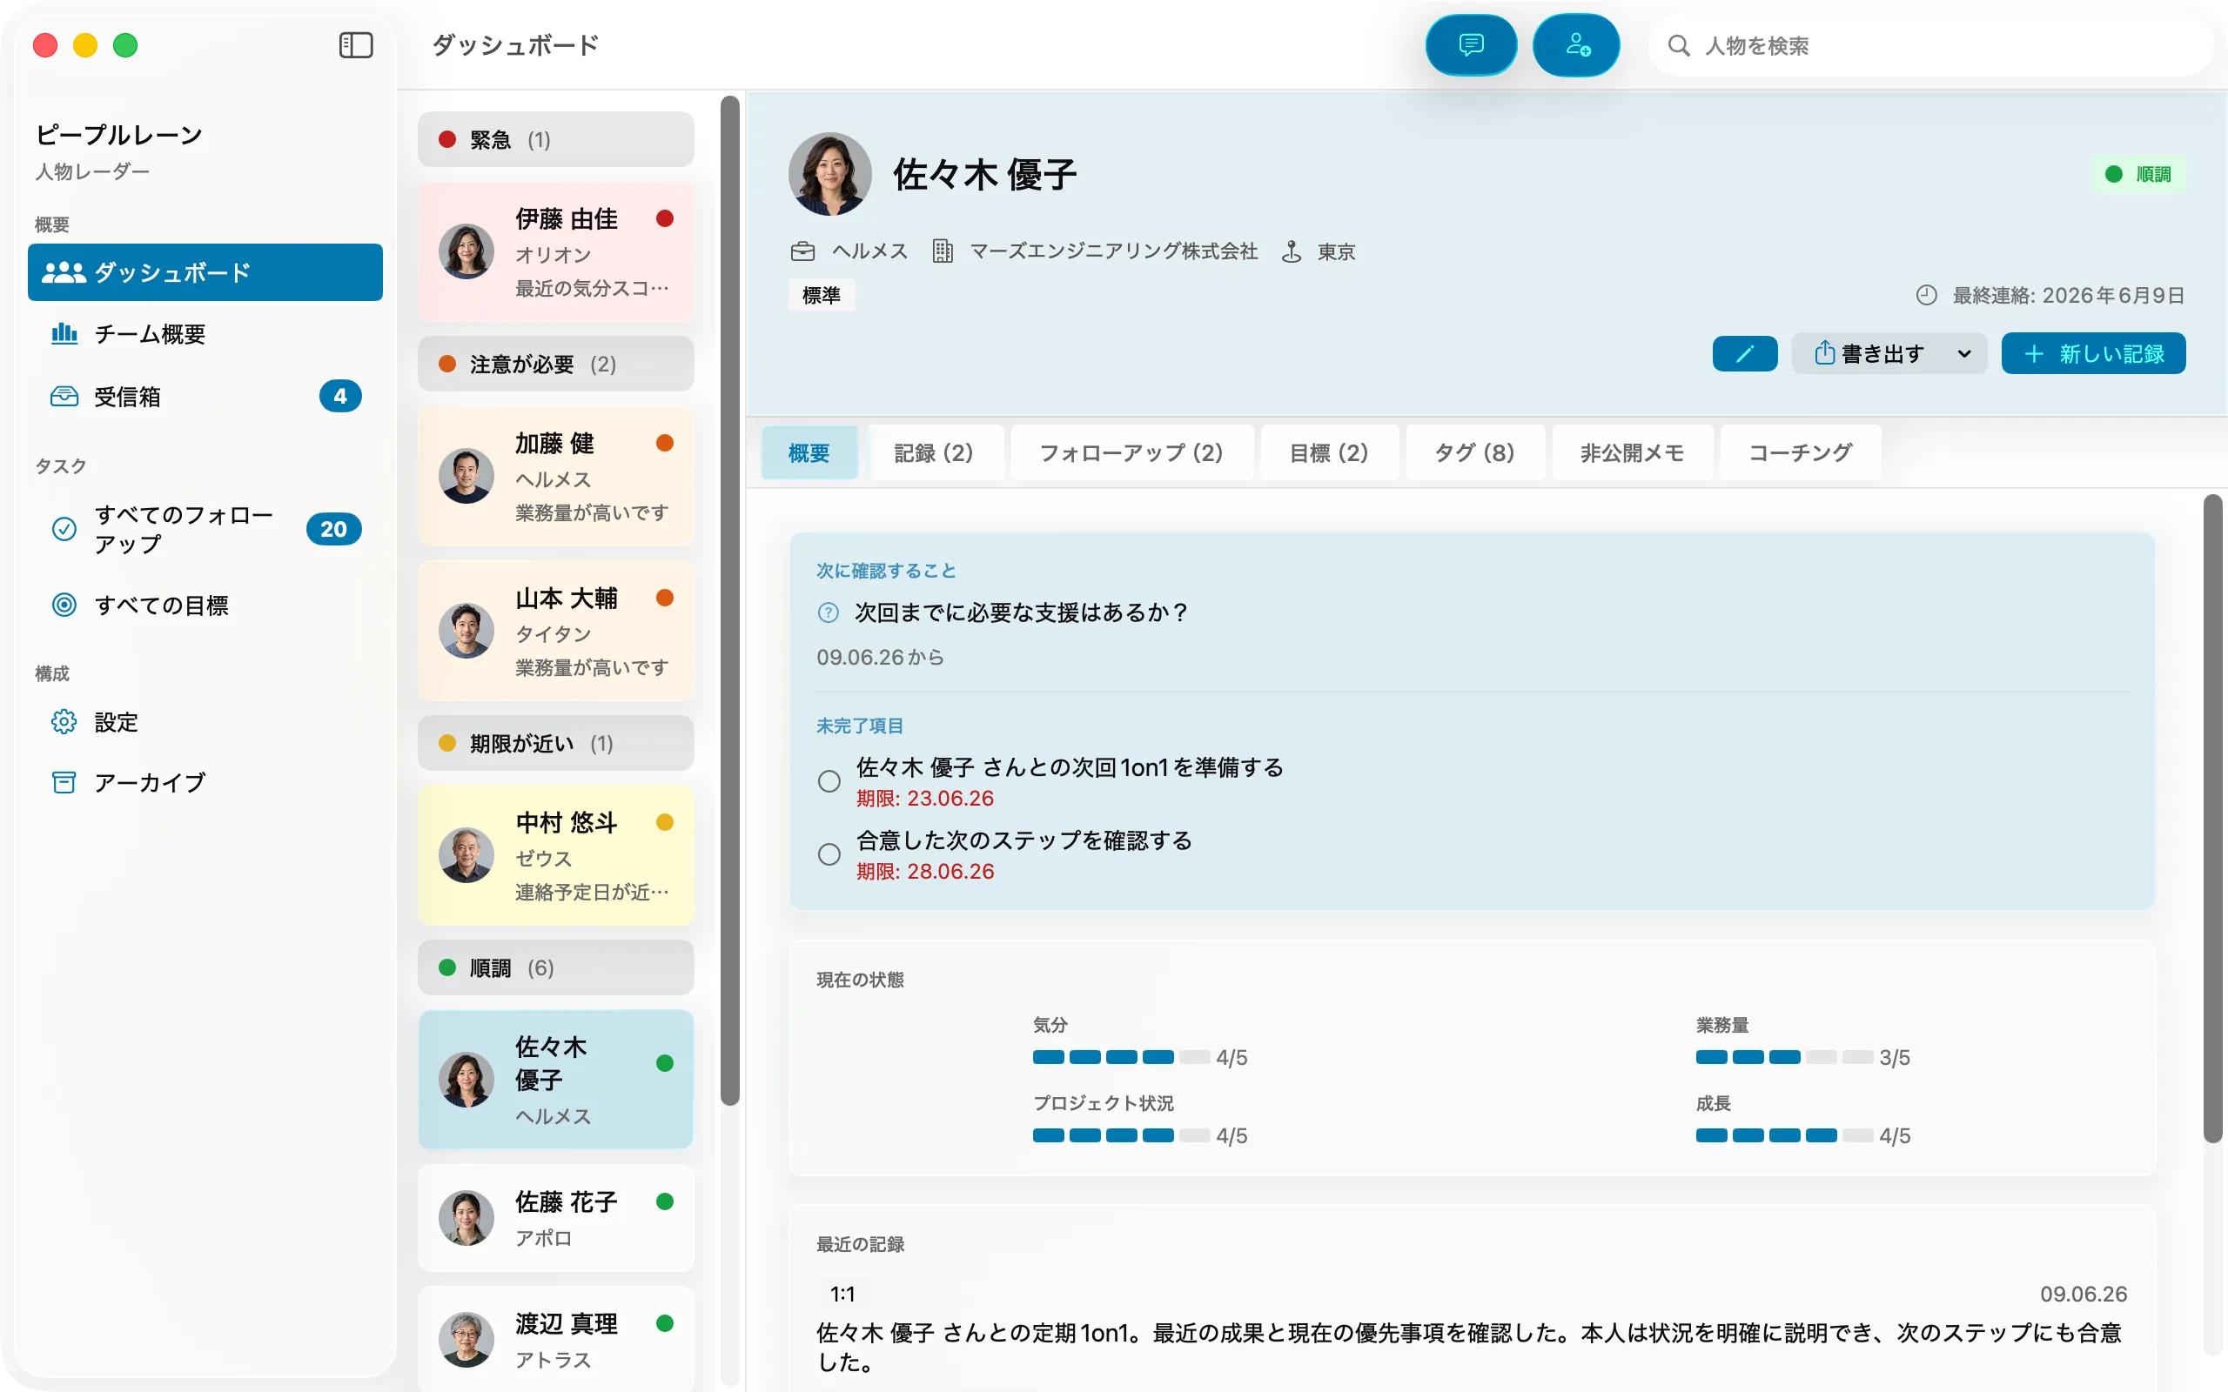This screenshot has height=1392, width=2228.
Task: Open チーム概要 chart icon in sidebar
Action: 64,333
